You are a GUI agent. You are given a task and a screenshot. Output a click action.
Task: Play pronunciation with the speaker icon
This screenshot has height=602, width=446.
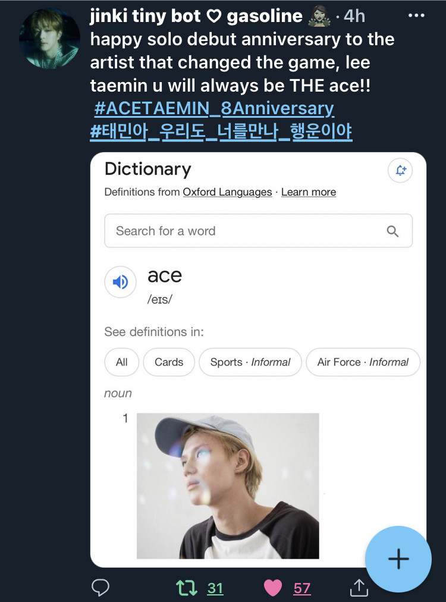tap(120, 282)
